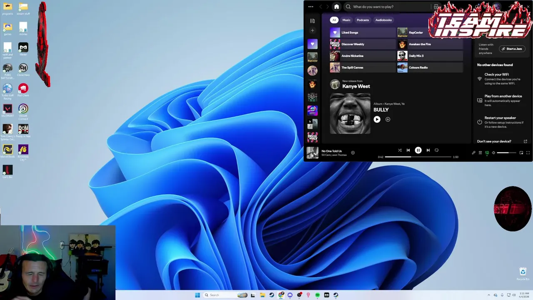533x300 pixels.
Task: Select the Medal desktop icon
Action: 23,49
